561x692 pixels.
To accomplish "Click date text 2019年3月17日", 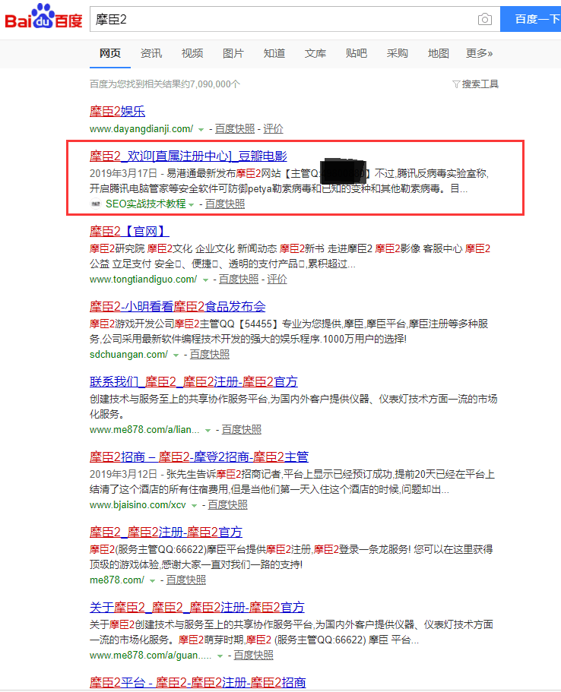I will point(123,173).
